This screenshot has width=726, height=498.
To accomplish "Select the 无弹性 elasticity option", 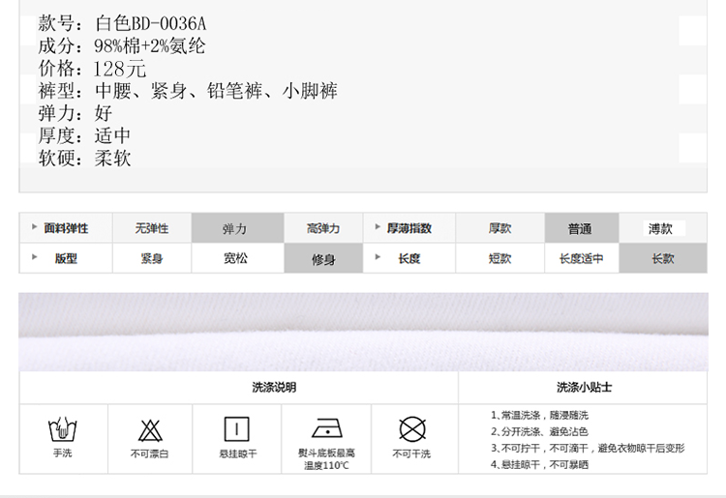I will click(152, 228).
